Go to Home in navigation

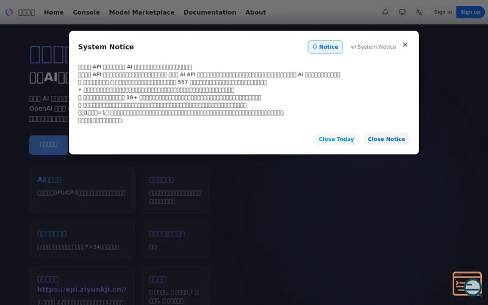[54, 12]
